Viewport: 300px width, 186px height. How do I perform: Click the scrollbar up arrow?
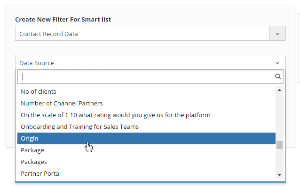(x=279, y=90)
